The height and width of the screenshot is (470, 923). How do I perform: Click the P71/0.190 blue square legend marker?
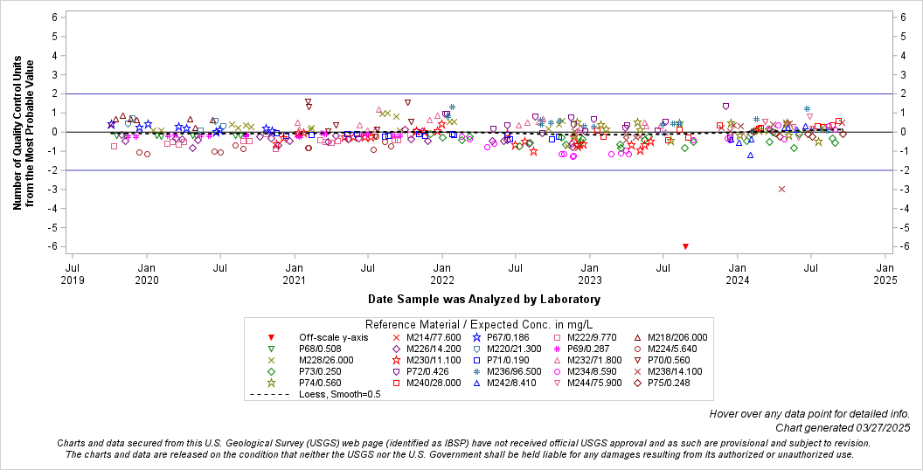(x=476, y=360)
